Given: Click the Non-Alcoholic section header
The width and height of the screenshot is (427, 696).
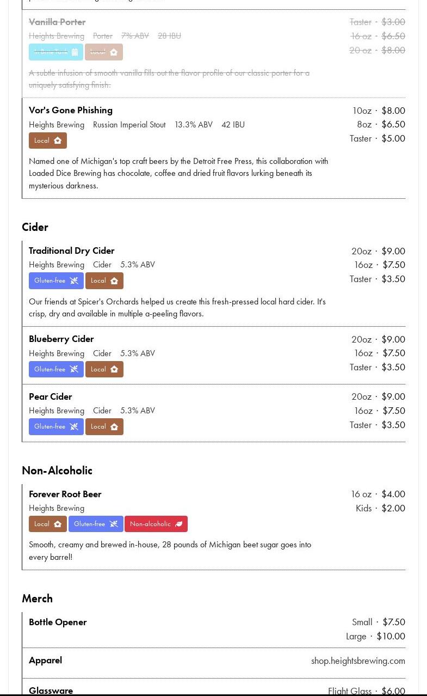Looking at the screenshot, I should coord(57,471).
